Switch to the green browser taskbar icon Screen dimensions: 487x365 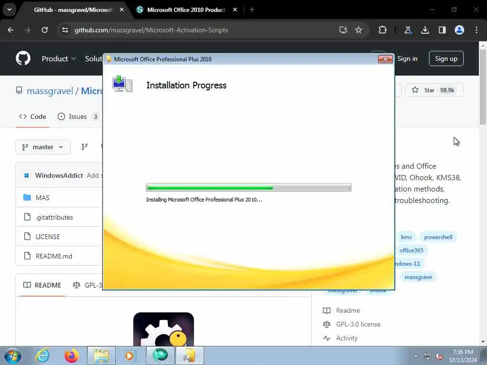point(160,355)
